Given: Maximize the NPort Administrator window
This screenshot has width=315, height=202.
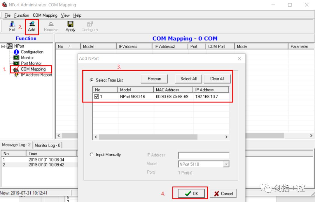Looking at the screenshot, I should (290, 5).
